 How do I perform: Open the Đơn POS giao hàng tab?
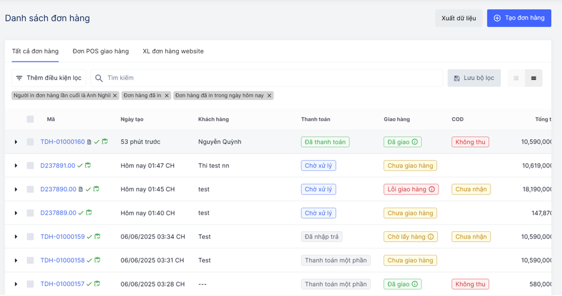tap(100, 51)
